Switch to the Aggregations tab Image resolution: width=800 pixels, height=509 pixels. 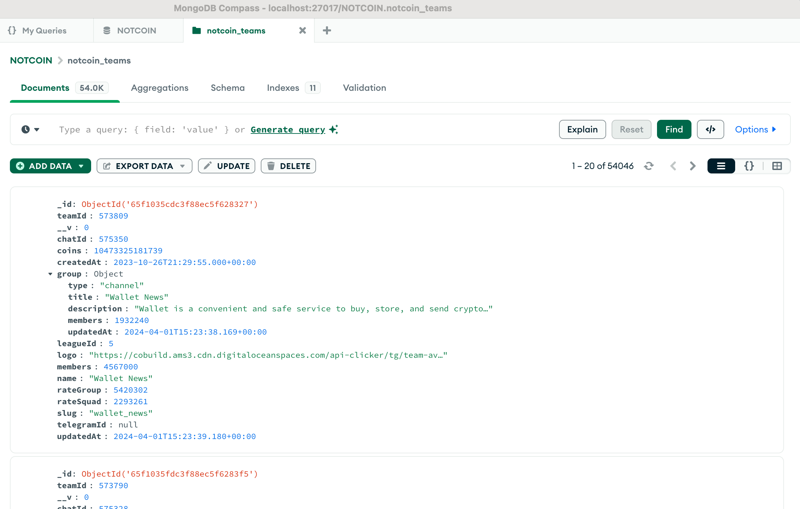coord(160,88)
